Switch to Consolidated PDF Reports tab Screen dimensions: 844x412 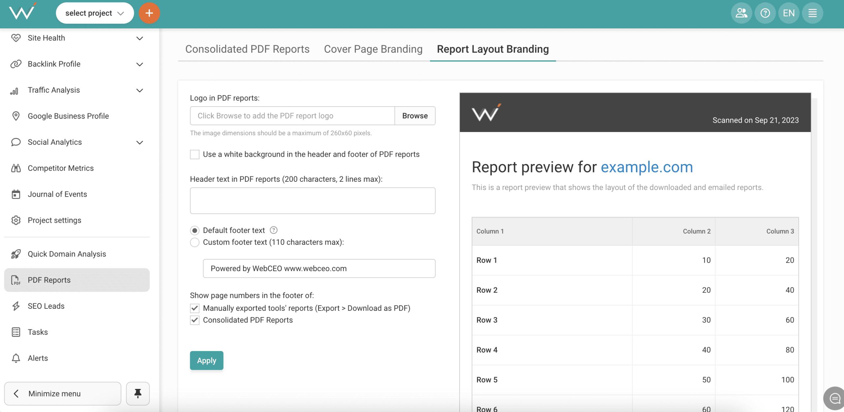point(247,49)
